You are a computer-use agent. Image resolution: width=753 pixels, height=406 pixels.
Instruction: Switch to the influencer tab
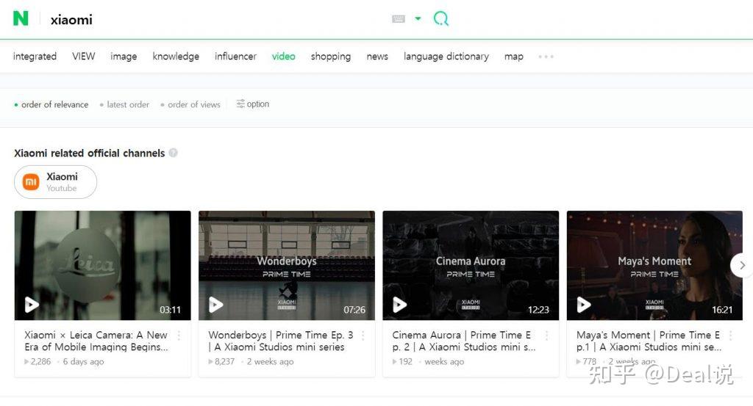pyautogui.click(x=235, y=57)
